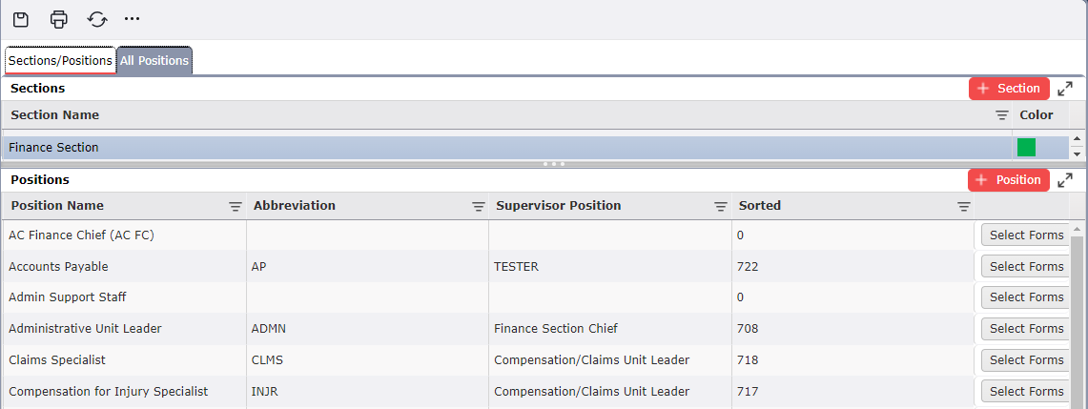Click the green Finance Section color swatch
Image resolution: width=1088 pixels, height=409 pixels.
[x=1026, y=147]
